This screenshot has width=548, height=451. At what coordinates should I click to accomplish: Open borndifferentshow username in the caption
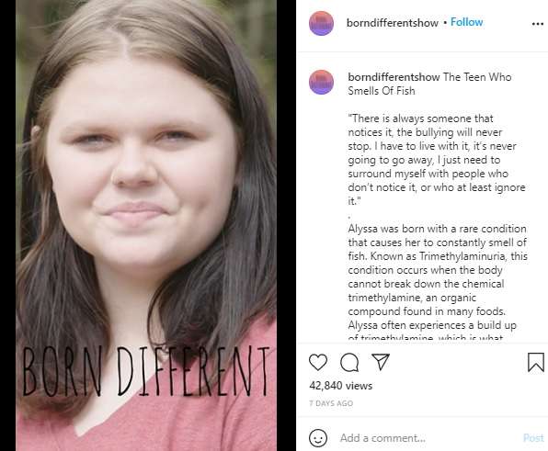pyautogui.click(x=394, y=77)
